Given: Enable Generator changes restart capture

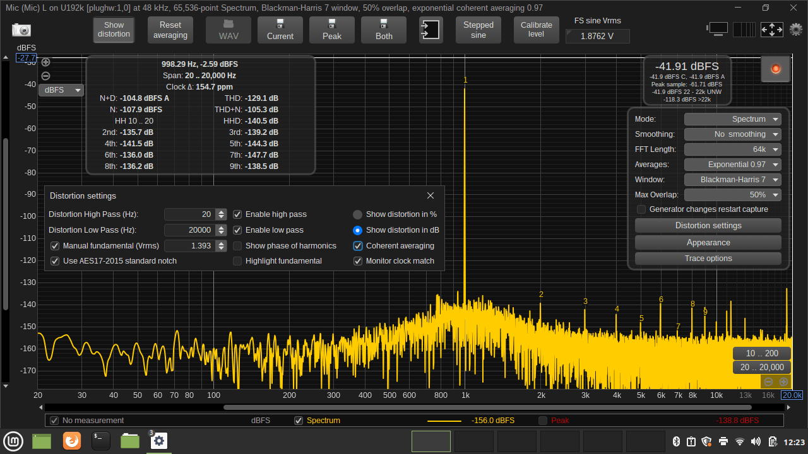Looking at the screenshot, I should [641, 209].
